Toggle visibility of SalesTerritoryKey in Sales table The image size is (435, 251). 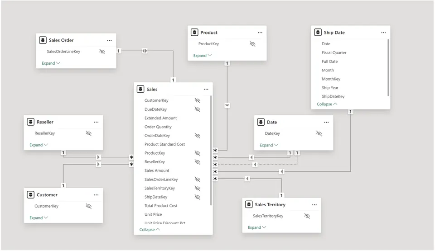click(x=197, y=189)
